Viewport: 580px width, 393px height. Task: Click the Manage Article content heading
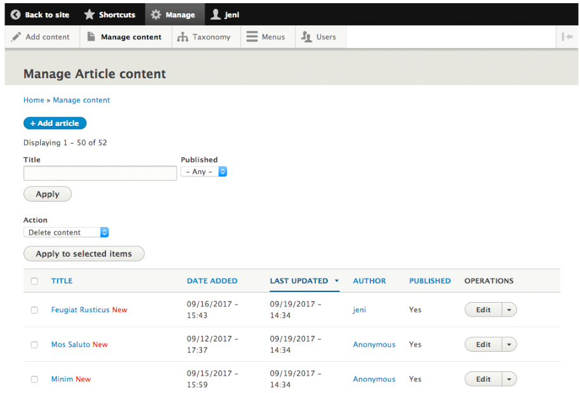pos(95,74)
